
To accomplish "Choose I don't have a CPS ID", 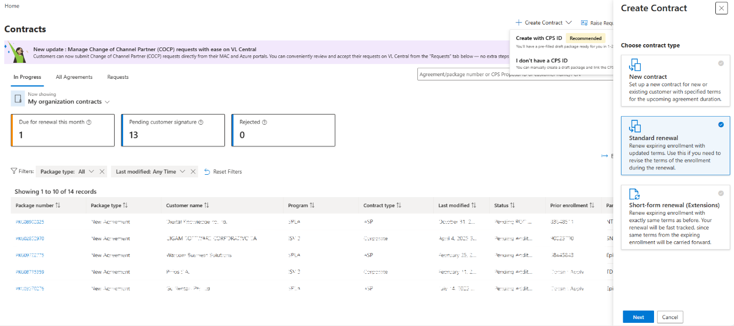I will (x=561, y=63).
